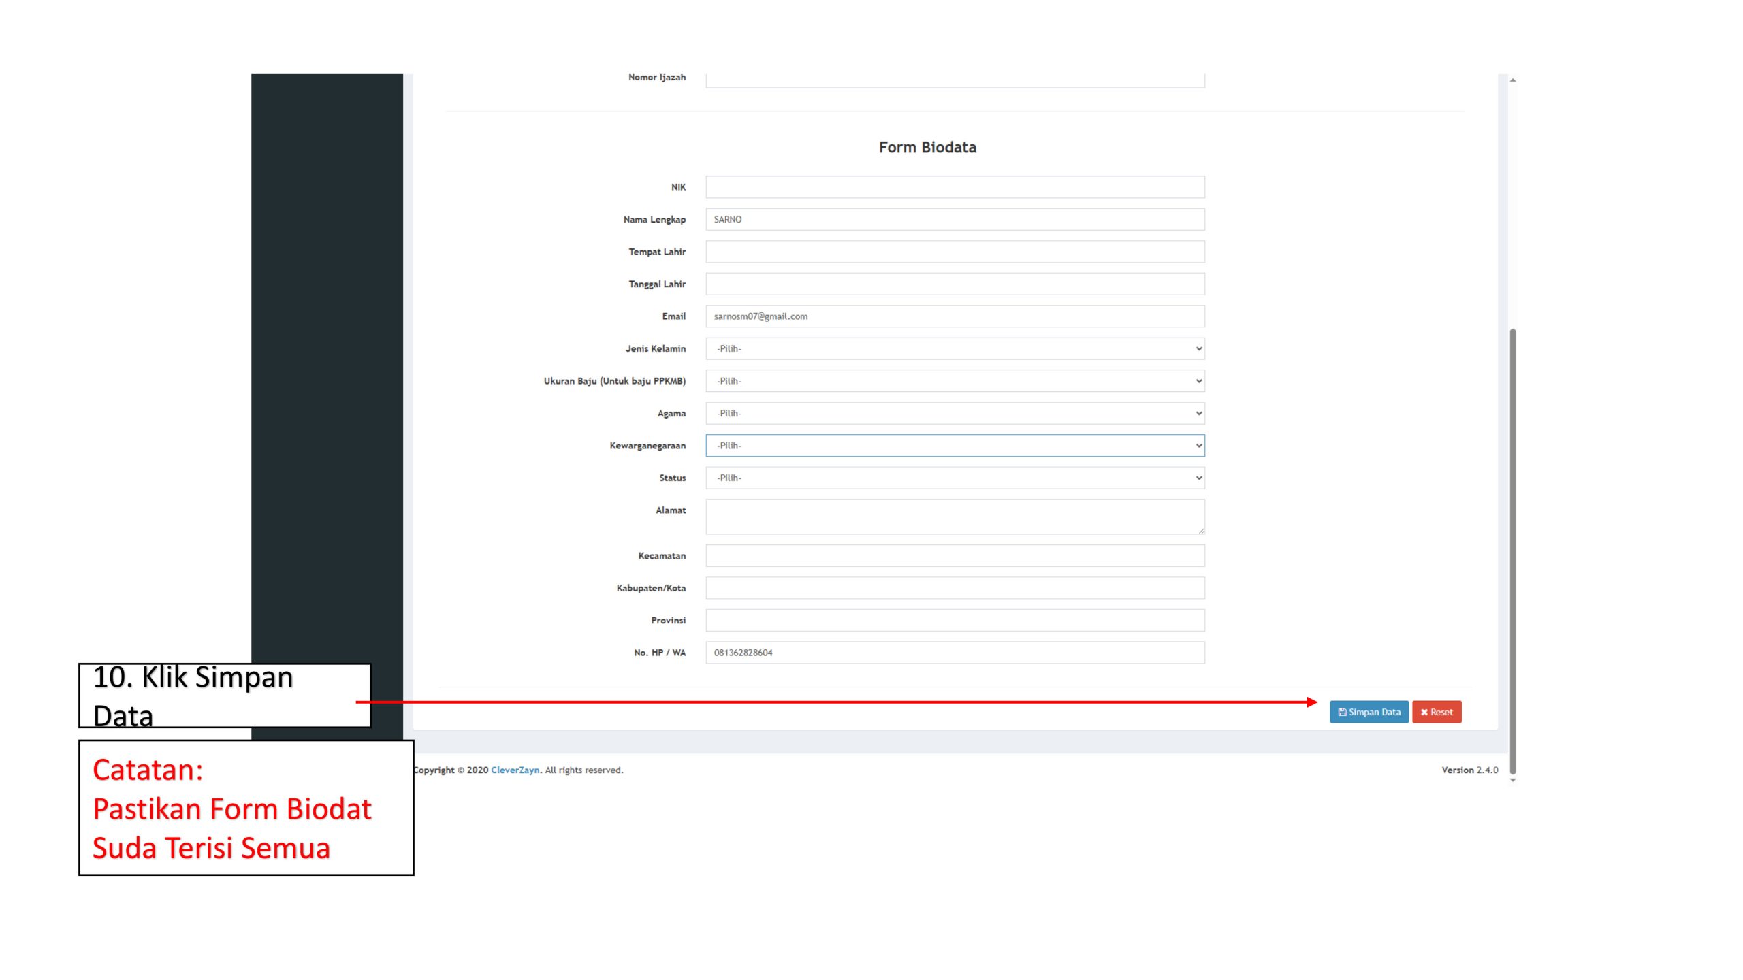The width and height of the screenshot is (1743, 980).
Task: Click the Kabupaten/Kota field
Action: coord(955,588)
